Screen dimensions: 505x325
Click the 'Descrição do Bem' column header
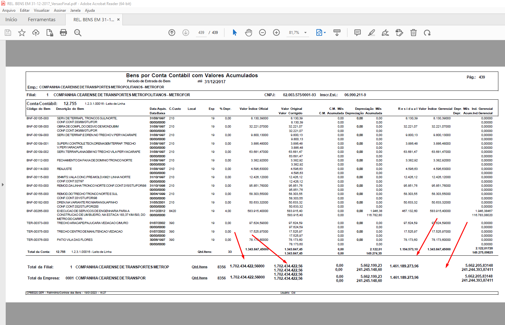click(x=70, y=109)
